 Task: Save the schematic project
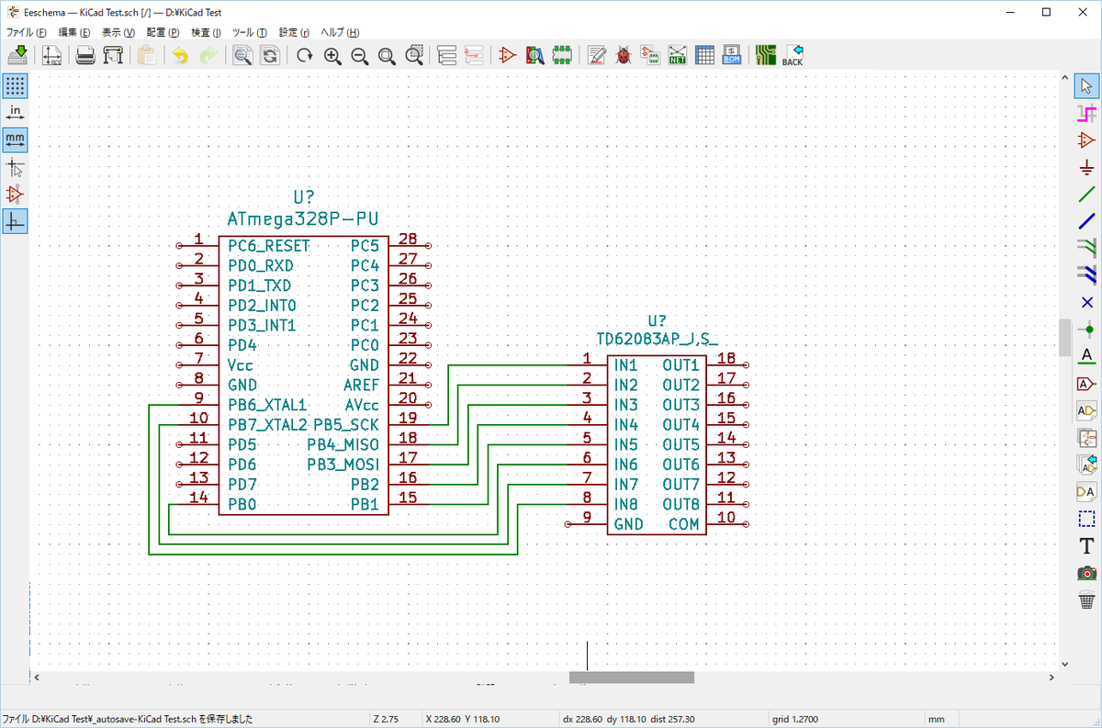17,55
